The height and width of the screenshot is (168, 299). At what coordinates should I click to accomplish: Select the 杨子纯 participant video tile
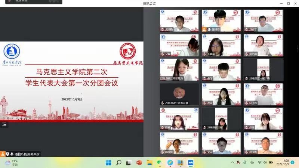263,94
